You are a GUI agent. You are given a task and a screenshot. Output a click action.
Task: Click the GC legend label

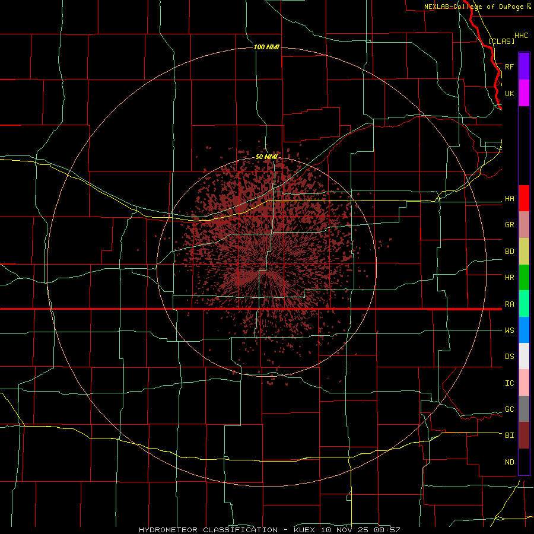pos(510,409)
